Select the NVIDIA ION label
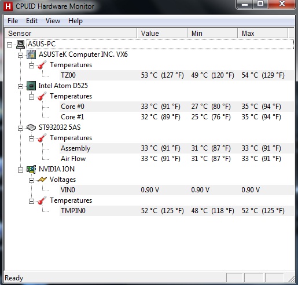 57,169
